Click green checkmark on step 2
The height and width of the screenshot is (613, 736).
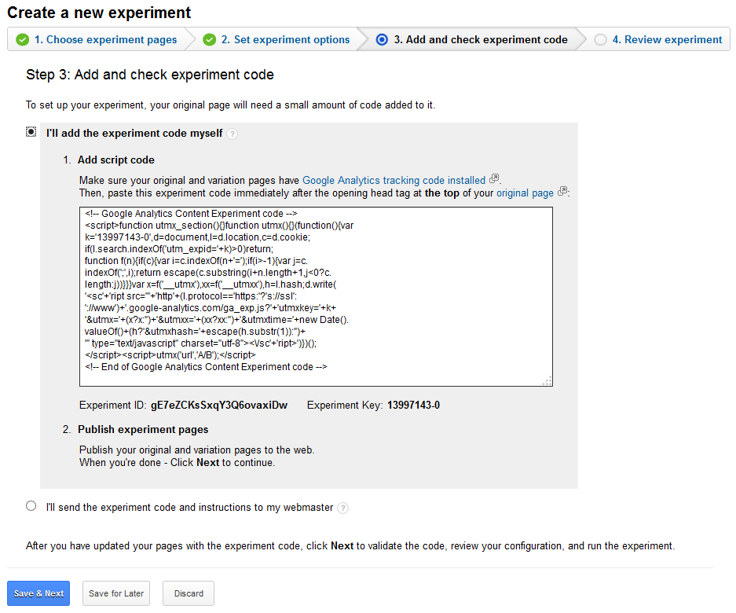coord(210,40)
